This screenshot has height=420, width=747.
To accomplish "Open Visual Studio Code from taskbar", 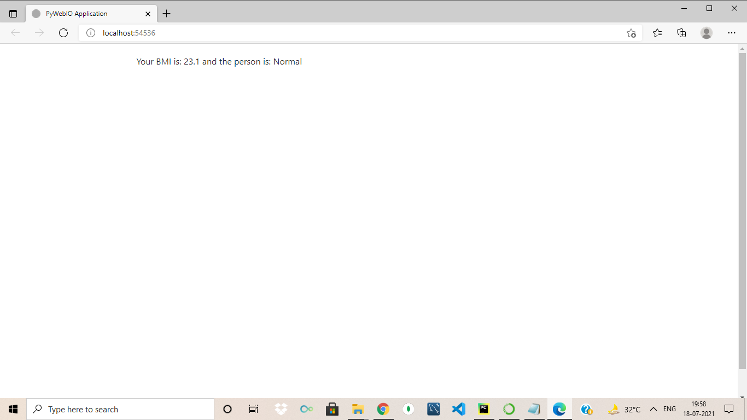I will coord(459,409).
